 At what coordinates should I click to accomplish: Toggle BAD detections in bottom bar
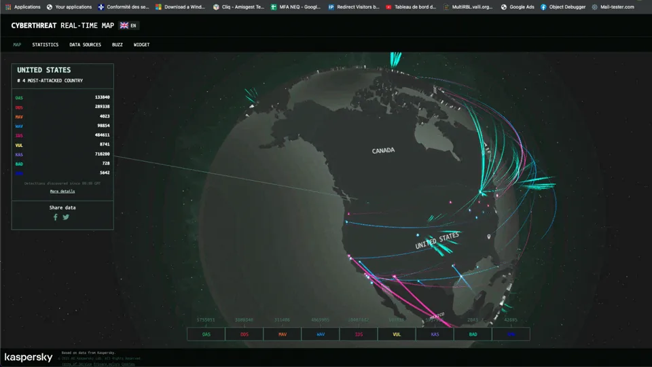(x=473, y=334)
